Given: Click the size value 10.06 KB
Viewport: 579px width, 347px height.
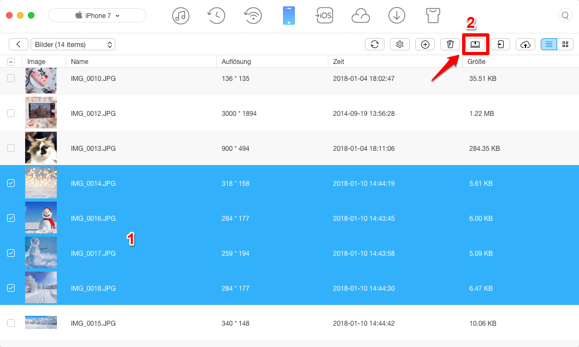Looking at the screenshot, I should pyautogui.click(x=483, y=324).
